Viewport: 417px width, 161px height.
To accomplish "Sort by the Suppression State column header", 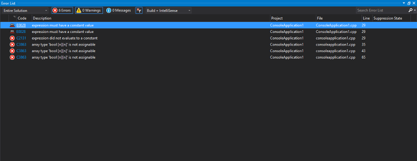I will pyautogui.click(x=388, y=18).
